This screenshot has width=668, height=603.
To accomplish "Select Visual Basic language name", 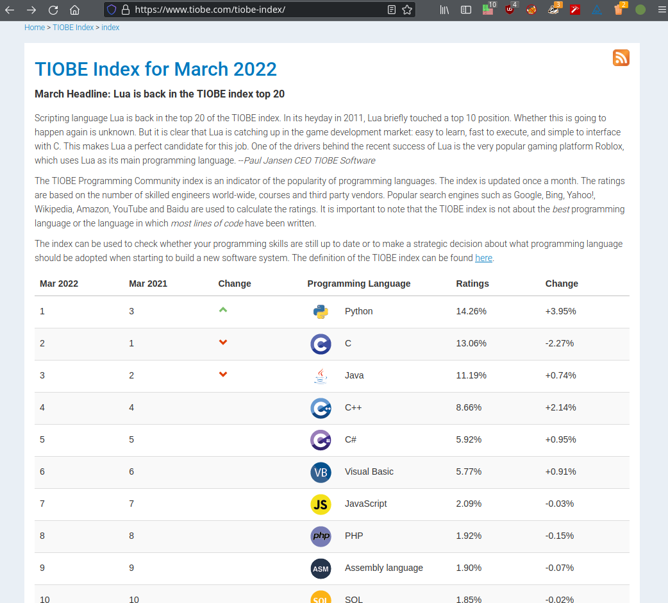I will tap(369, 471).
